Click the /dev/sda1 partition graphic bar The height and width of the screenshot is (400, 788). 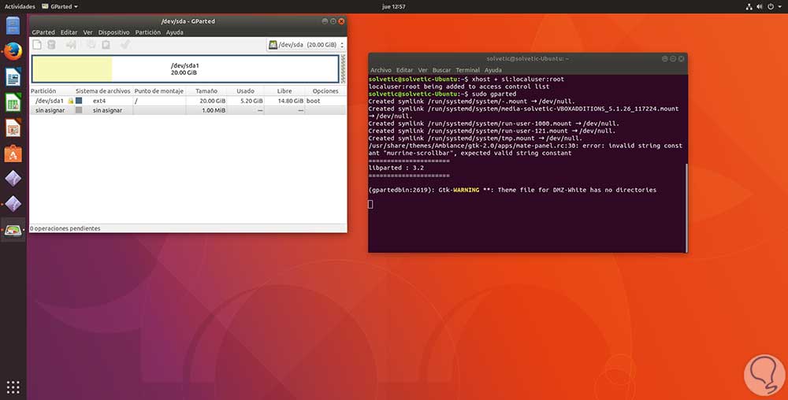pos(184,69)
